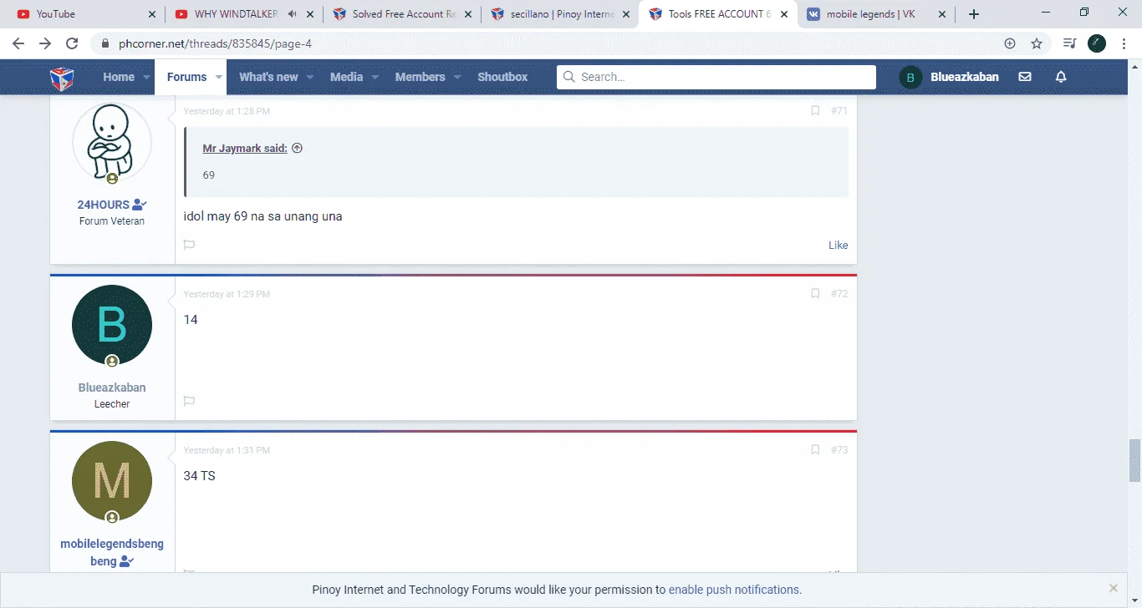Open the Forums nav item
This screenshot has width=1142, height=608.
[186, 77]
